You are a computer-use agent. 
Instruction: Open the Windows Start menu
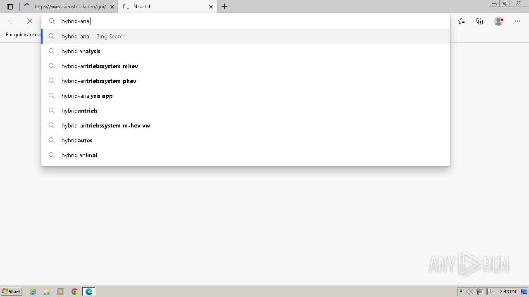[x=12, y=292]
